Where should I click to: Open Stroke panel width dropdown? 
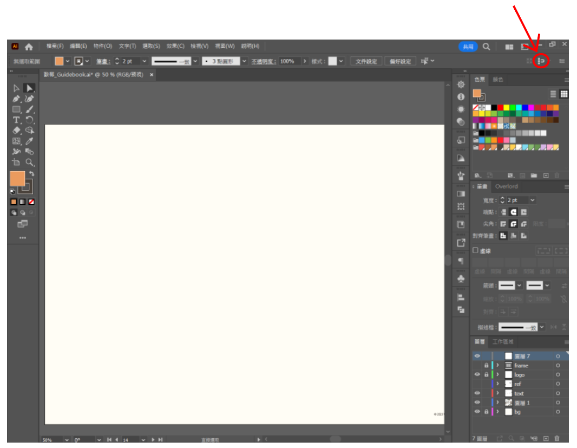click(x=533, y=200)
